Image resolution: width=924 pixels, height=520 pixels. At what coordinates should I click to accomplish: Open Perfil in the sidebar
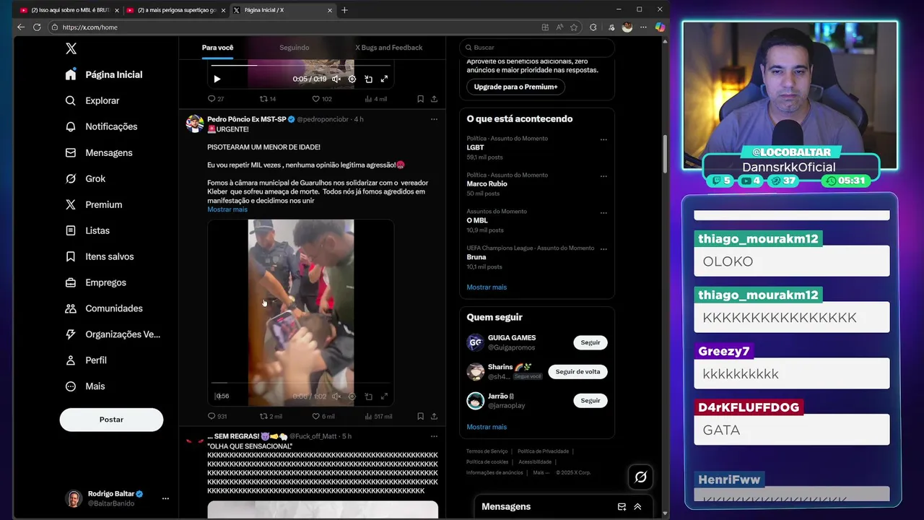[86, 360]
